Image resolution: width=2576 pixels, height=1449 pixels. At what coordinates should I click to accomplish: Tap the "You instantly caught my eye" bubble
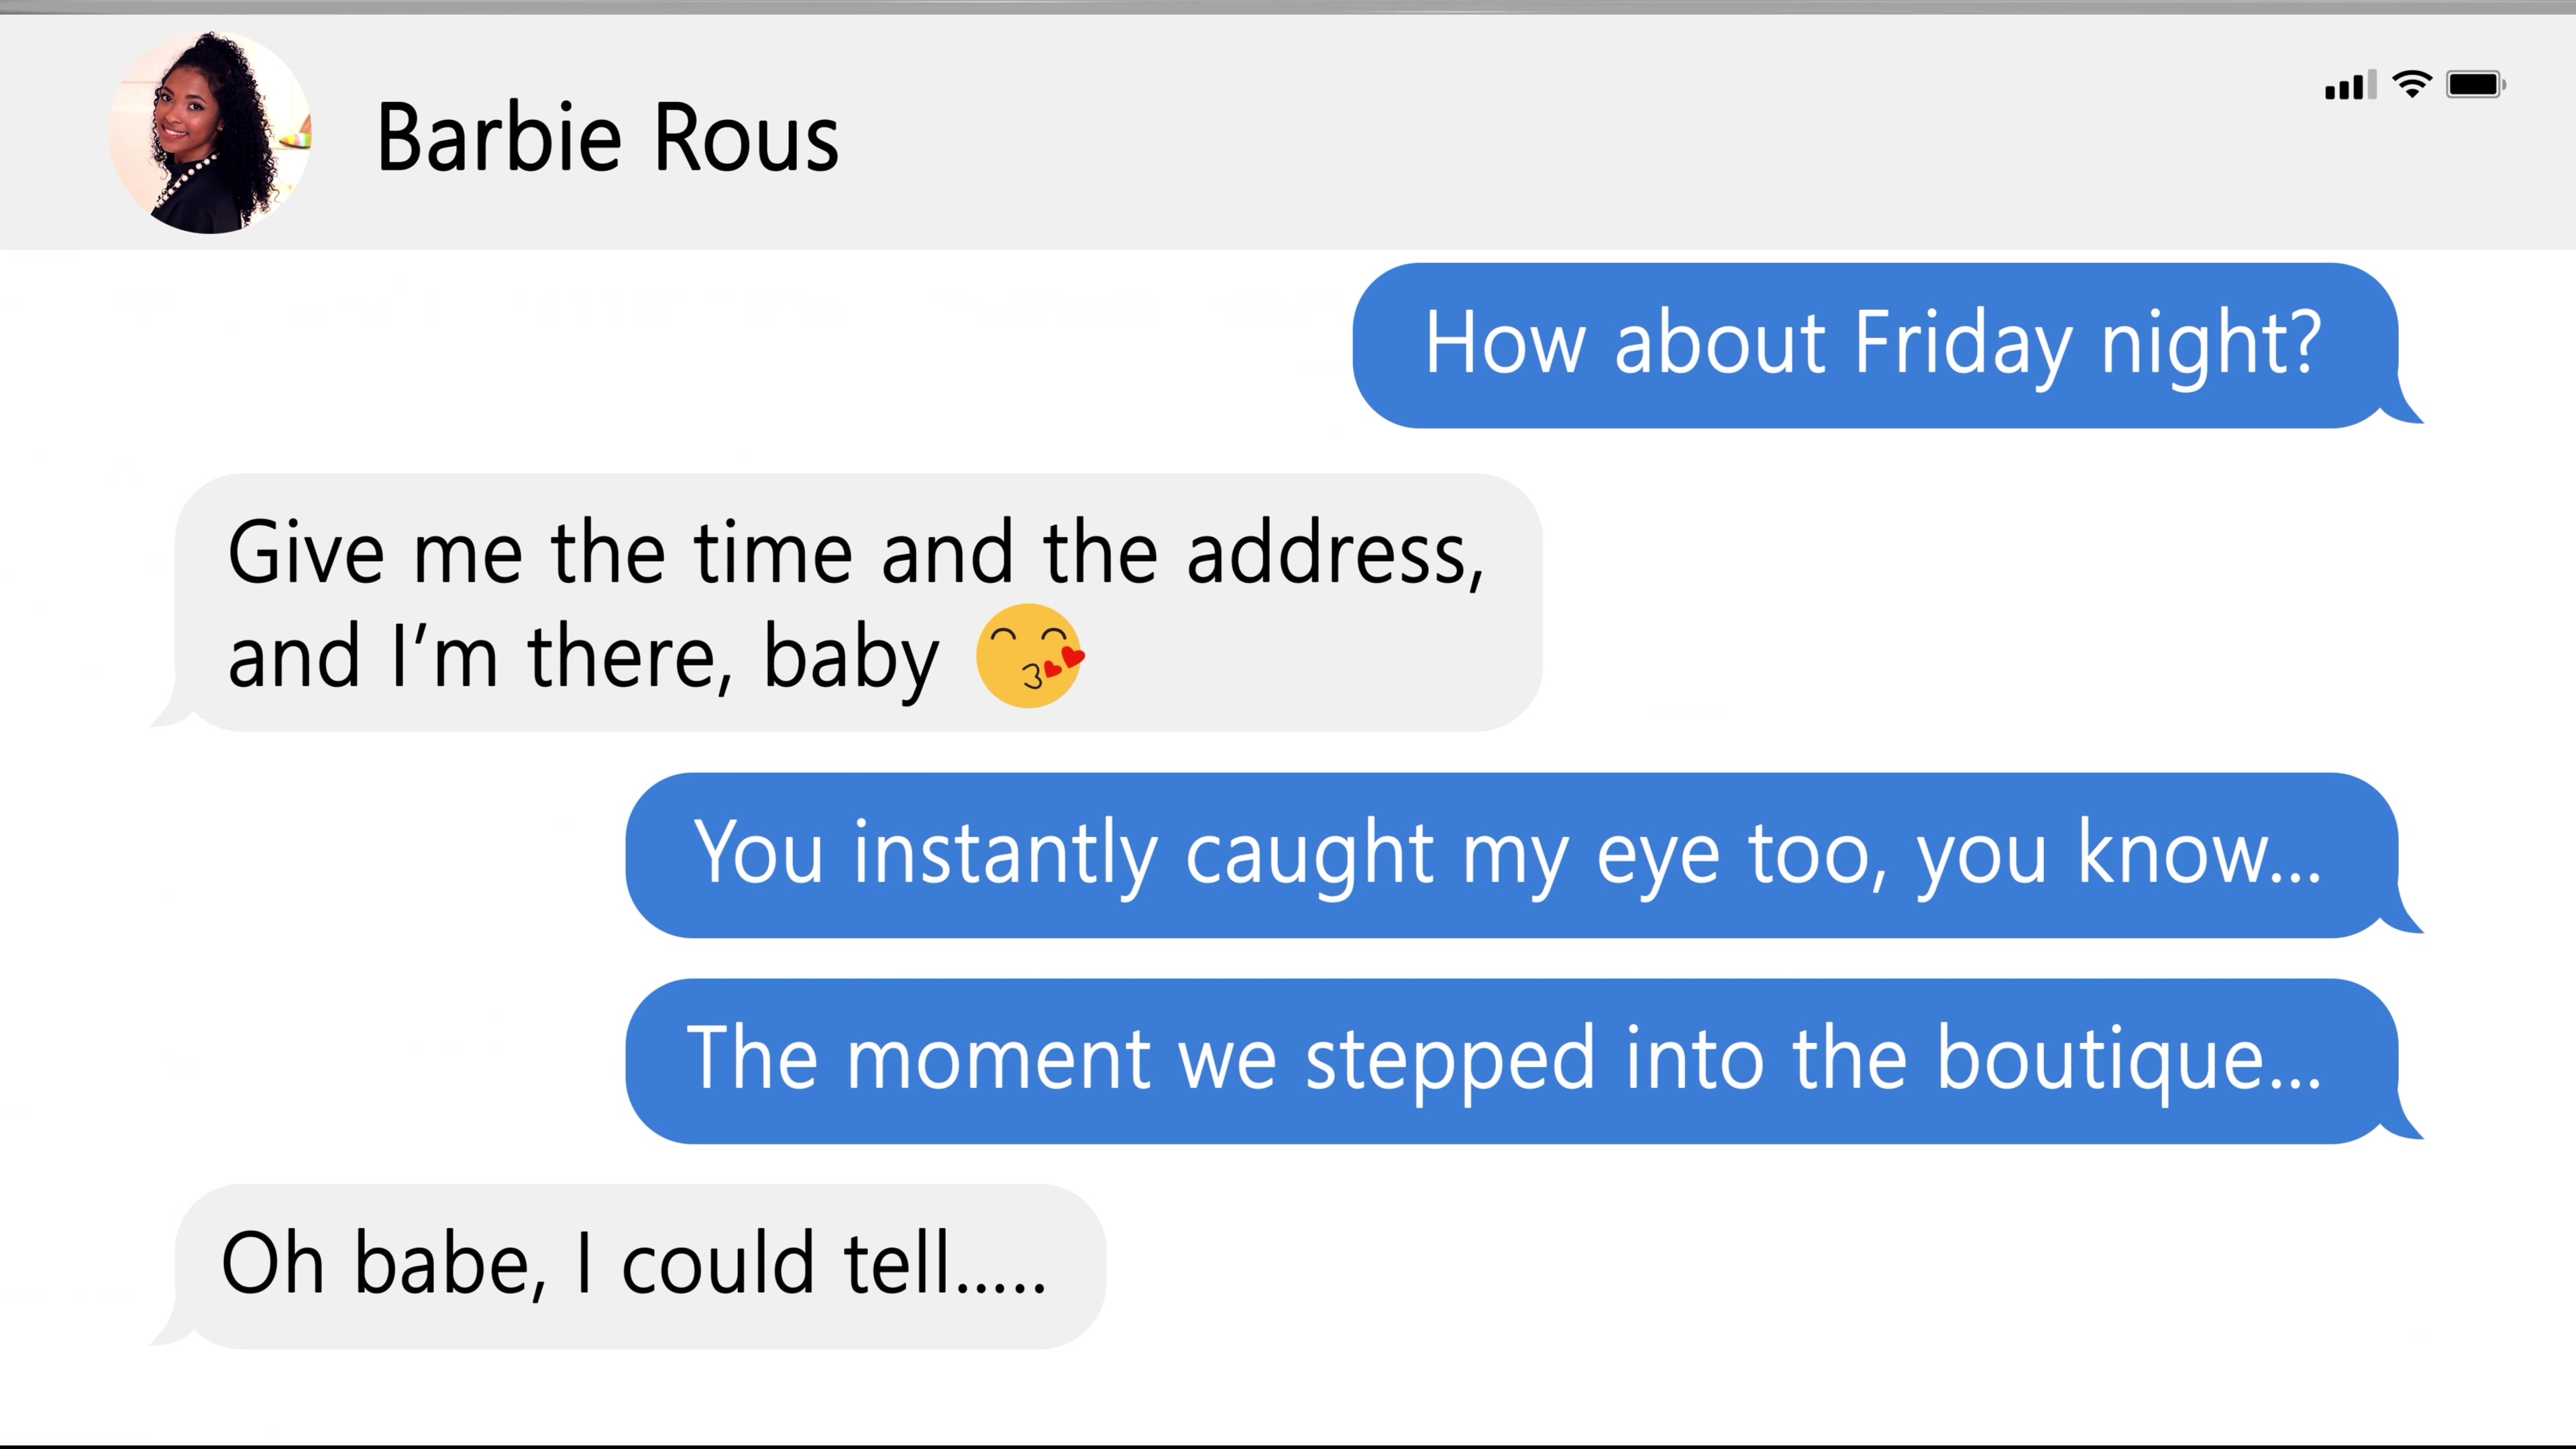click(1510, 855)
